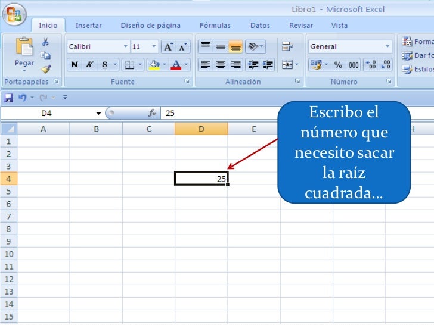Open Dar formato table button
The width and height of the screenshot is (434, 325).
pyautogui.click(x=417, y=55)
